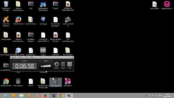The image size is (174, 98).
Task: Open the Capture menu in the recorder
Action: tap(14, 57)
